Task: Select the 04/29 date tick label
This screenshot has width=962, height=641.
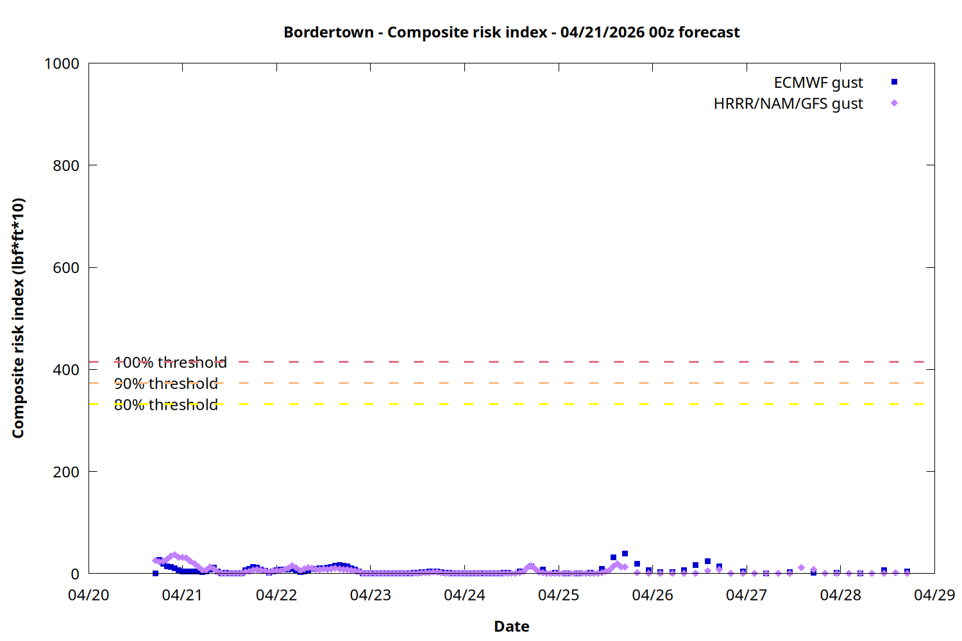Action: click(934, 595)
